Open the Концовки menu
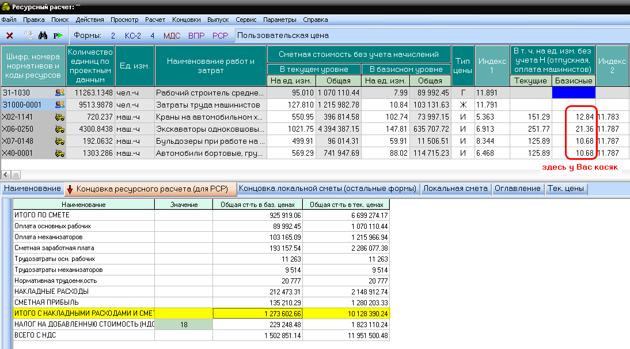 tap(186, 19)
